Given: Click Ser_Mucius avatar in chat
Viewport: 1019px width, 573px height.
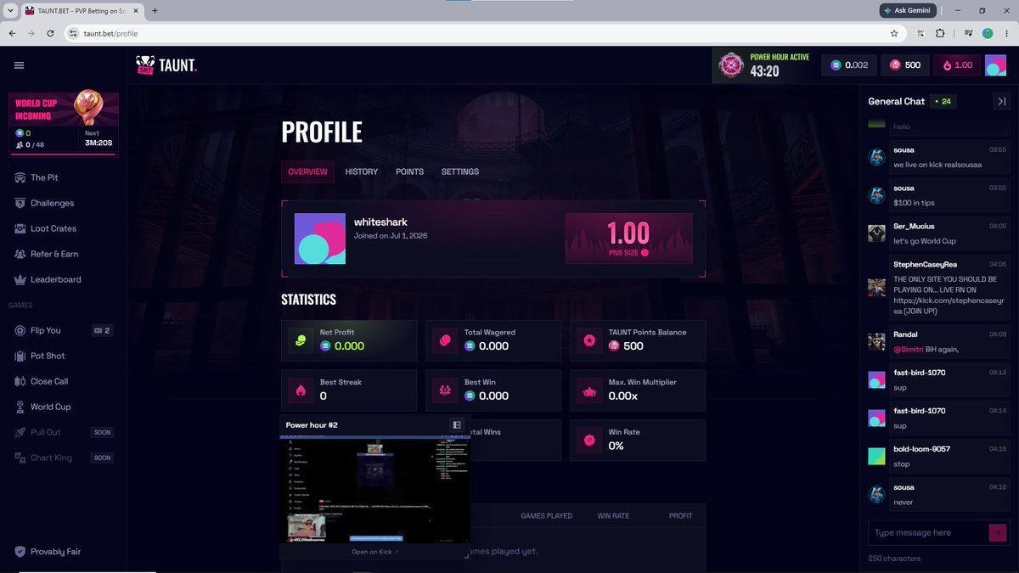Looking at the screenshot, I should pos(876,233).
